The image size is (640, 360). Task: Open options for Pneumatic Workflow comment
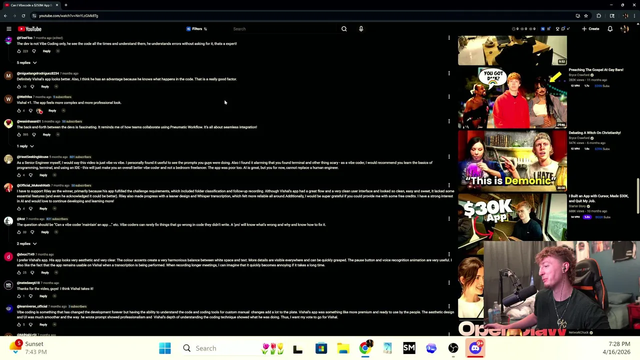[x=449, y=121]
